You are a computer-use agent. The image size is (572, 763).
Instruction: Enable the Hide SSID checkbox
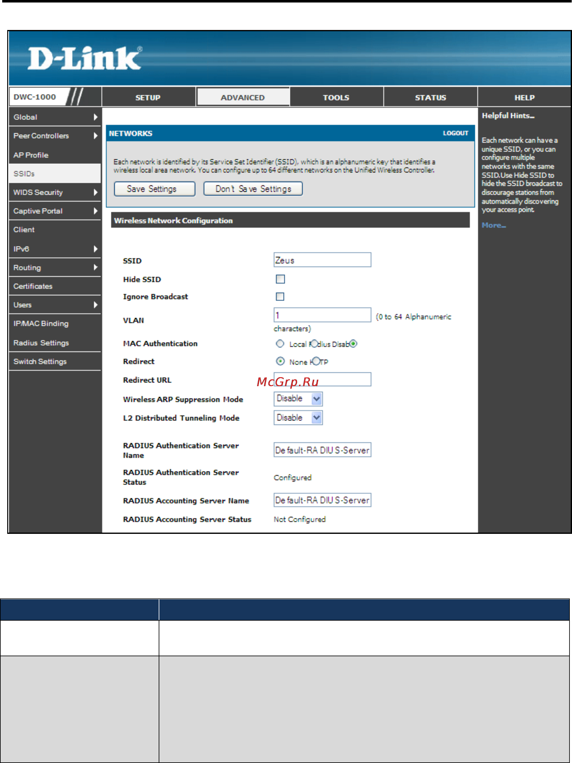tap(280, 279)
